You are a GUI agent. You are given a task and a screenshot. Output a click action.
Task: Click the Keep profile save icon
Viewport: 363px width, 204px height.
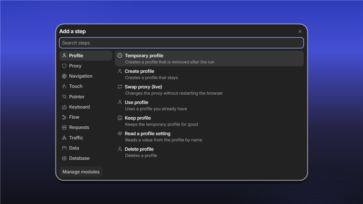[120, 118]
